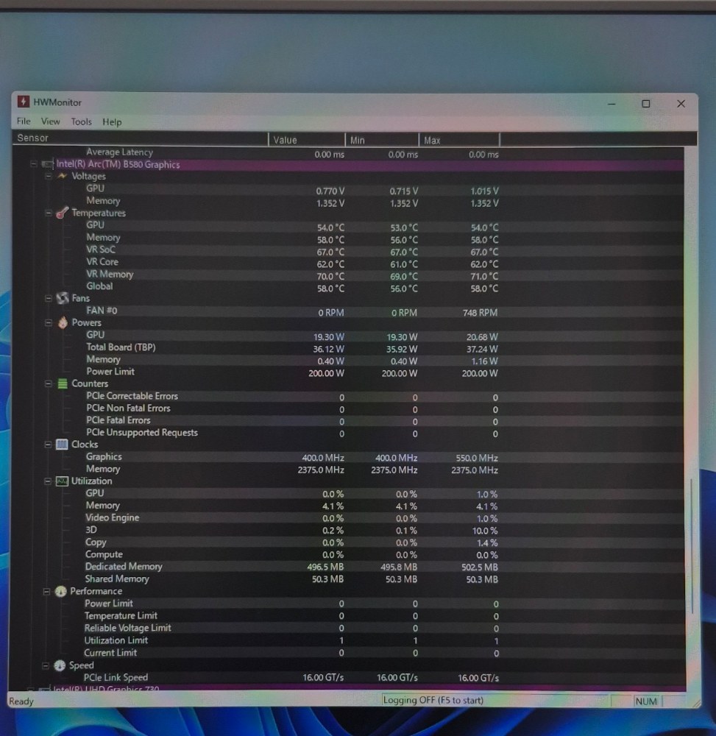Select the Average Latency row
Viewport: 716px width, 736px height.
click(348, 152)
